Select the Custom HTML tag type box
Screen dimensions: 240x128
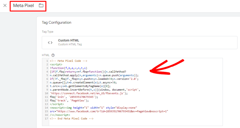(x=140, y=43)
